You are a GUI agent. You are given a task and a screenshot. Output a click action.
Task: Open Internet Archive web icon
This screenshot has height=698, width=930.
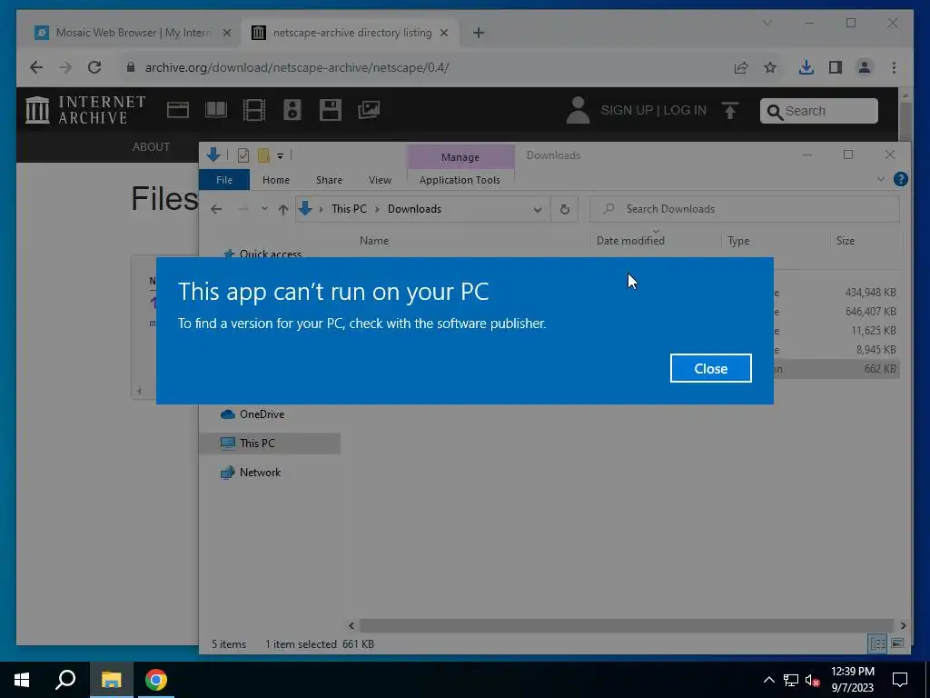click(x=178, y=110)
